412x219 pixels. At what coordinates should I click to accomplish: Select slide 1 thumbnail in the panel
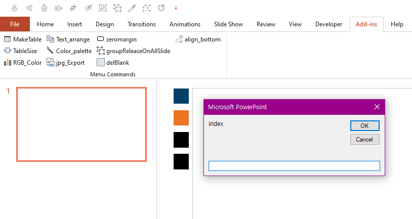point(81,124)
